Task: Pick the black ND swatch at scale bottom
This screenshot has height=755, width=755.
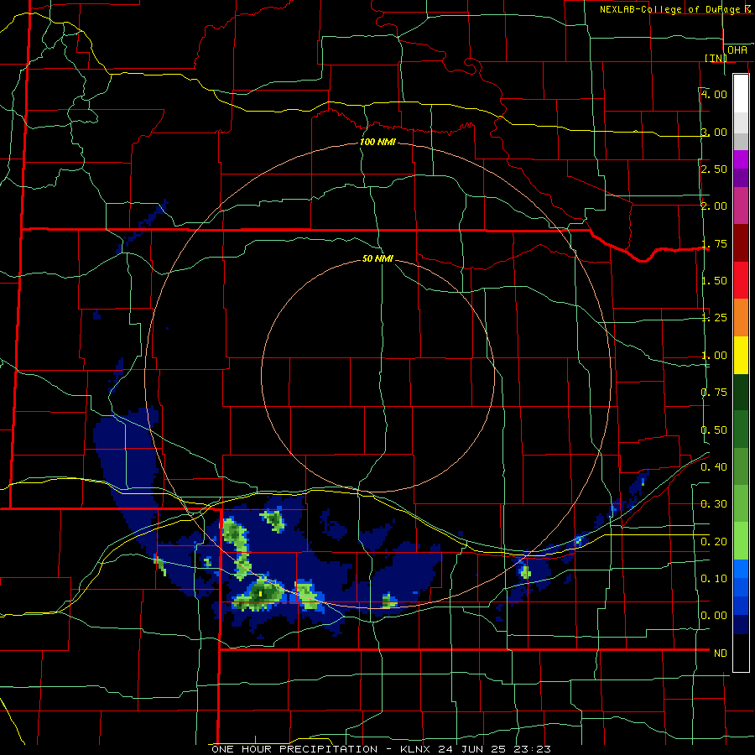Action: 741,653
